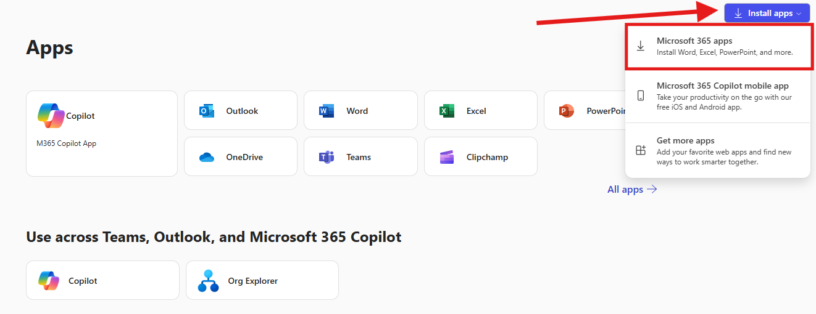816x314 pixels.
Task: Collapse the Install apps dropdown button
Action: point(767,13)
